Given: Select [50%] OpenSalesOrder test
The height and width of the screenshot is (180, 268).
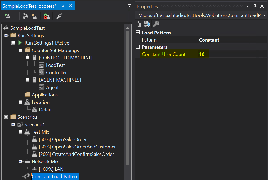Looking at the screenshot, I should (x=63, y=139).
